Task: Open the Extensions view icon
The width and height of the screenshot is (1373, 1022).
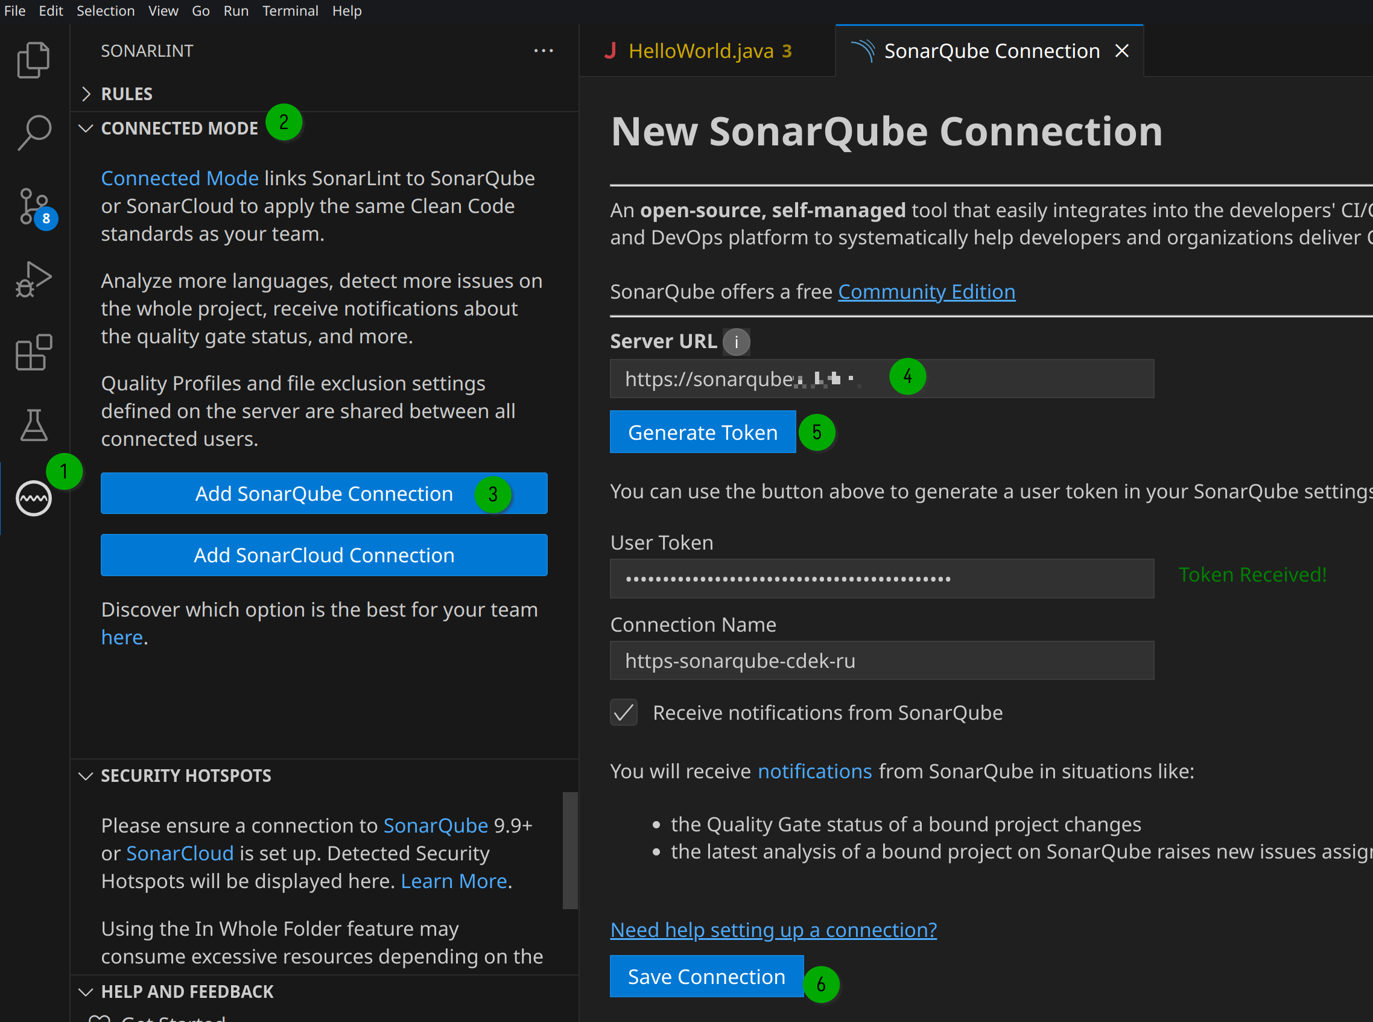Action: pos(34,352)
